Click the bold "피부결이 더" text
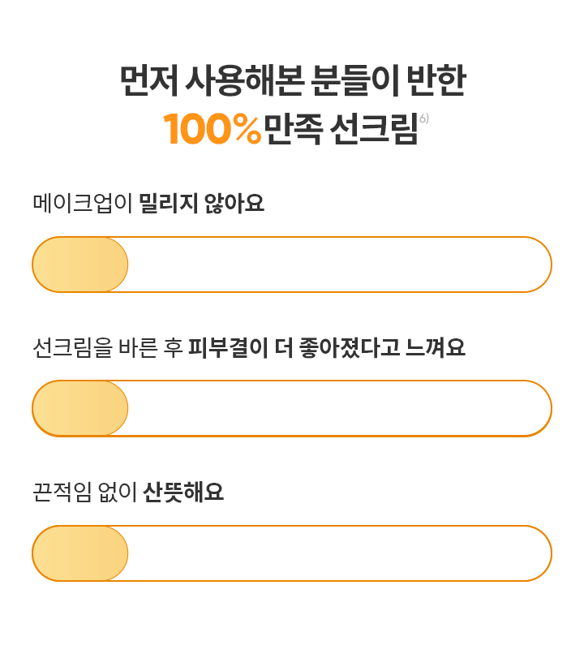 pos(234,348)
